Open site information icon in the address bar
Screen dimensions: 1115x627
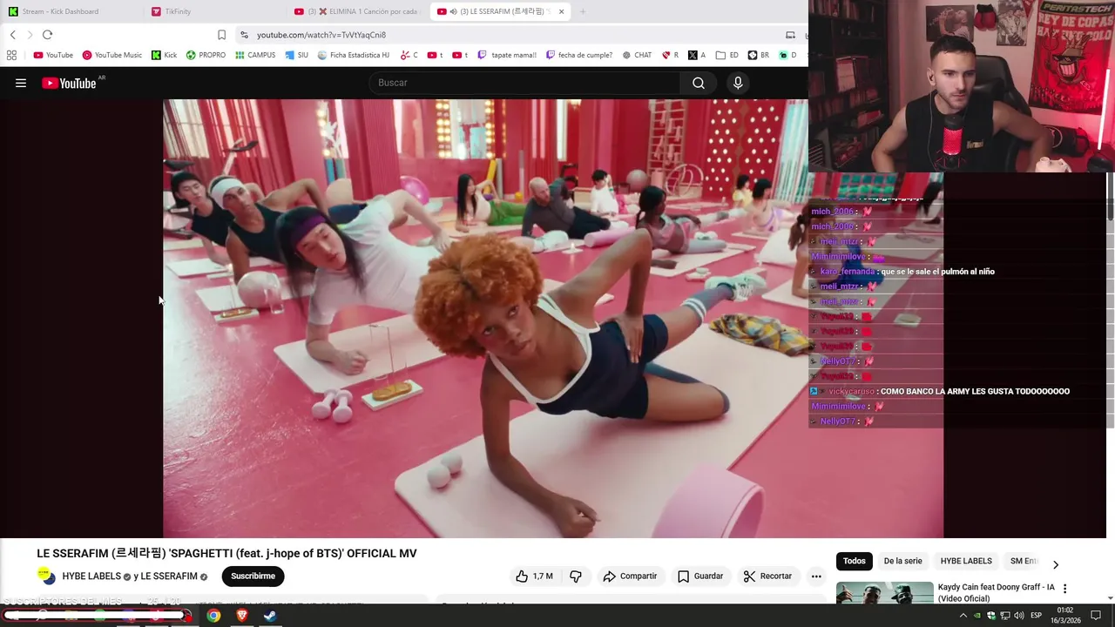click(x=245, y=35)
